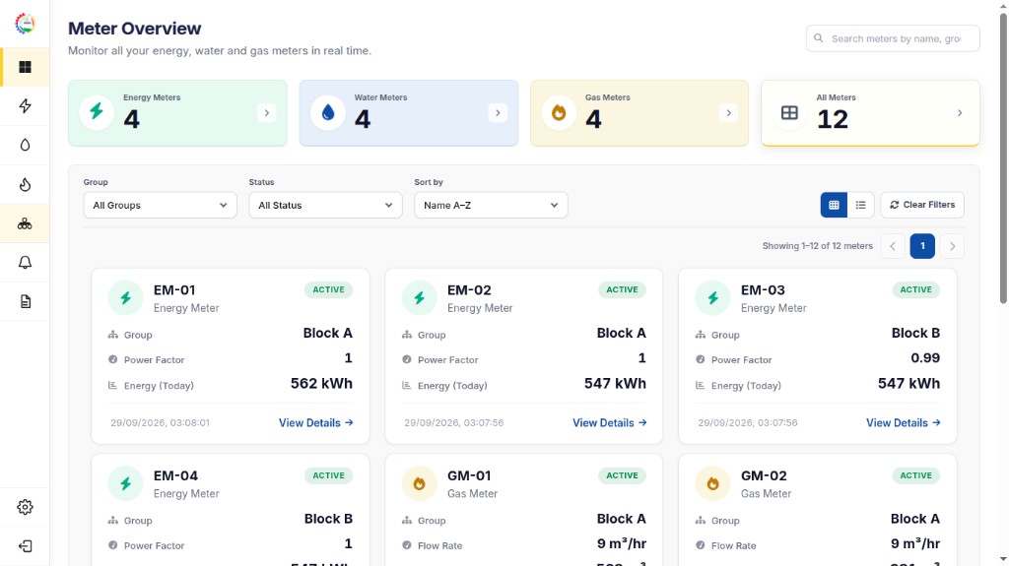Open View Details for EM-03
1009x566 pixels.
(x=903, y=422)
